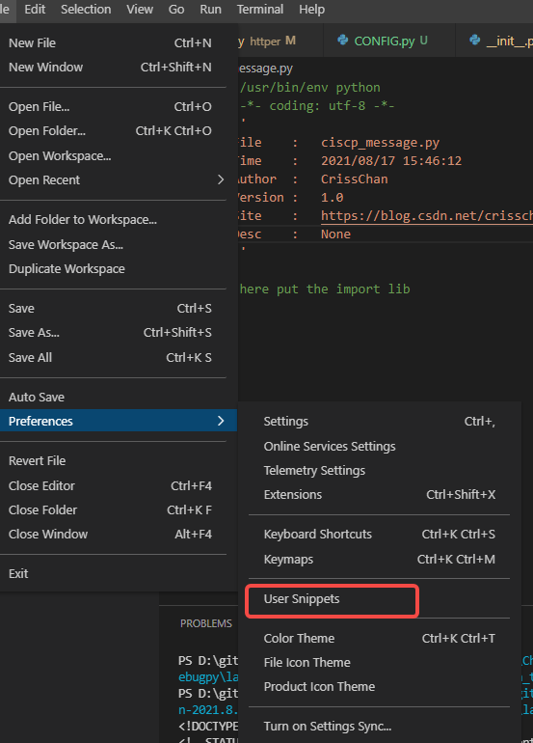Viewport: 533px width, 743px height.
Task: Choose Close Folder
Action: click(x=113, y=509)
